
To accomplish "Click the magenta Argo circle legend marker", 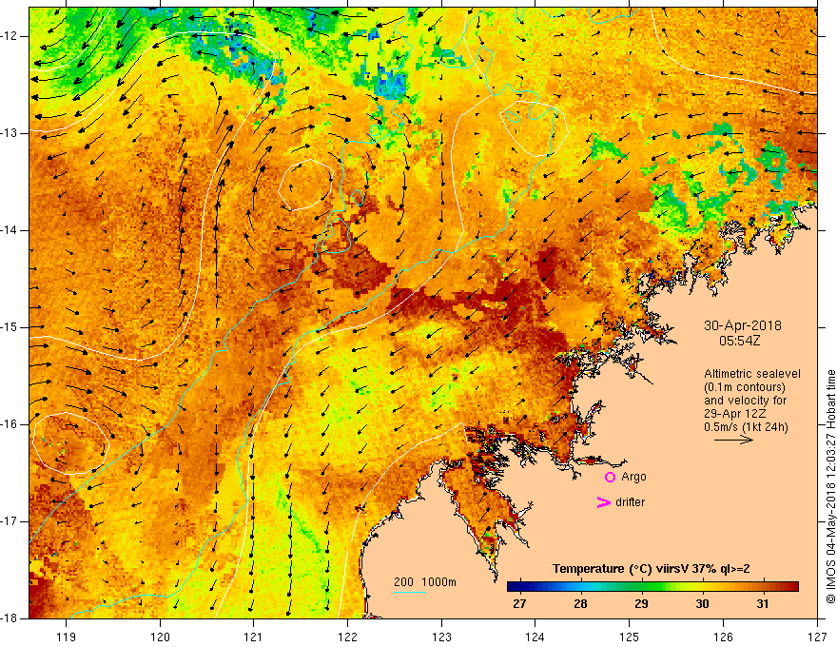I will (610, 477).
